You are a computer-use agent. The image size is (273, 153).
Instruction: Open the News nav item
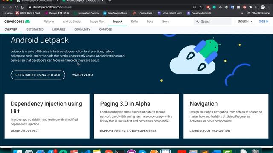[x=166, y=22]
